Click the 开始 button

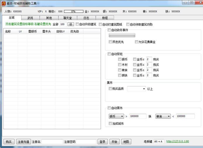click(114, 142)
